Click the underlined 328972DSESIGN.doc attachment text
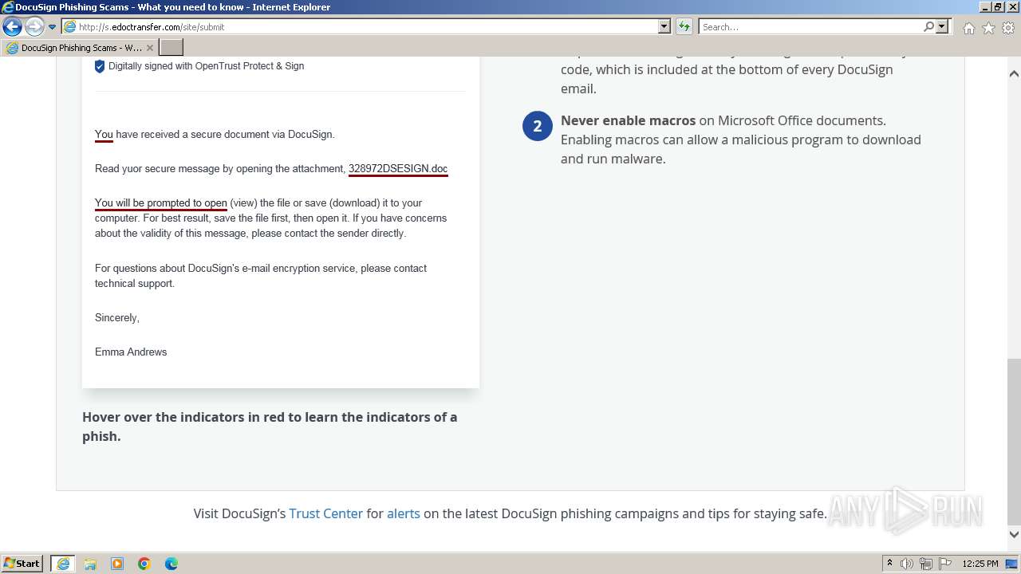The height and width of the screenshot is (574, 1021). tap(398, 169)
